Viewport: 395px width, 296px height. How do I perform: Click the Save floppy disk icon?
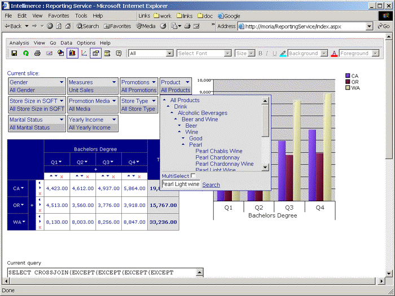point(14,53)
